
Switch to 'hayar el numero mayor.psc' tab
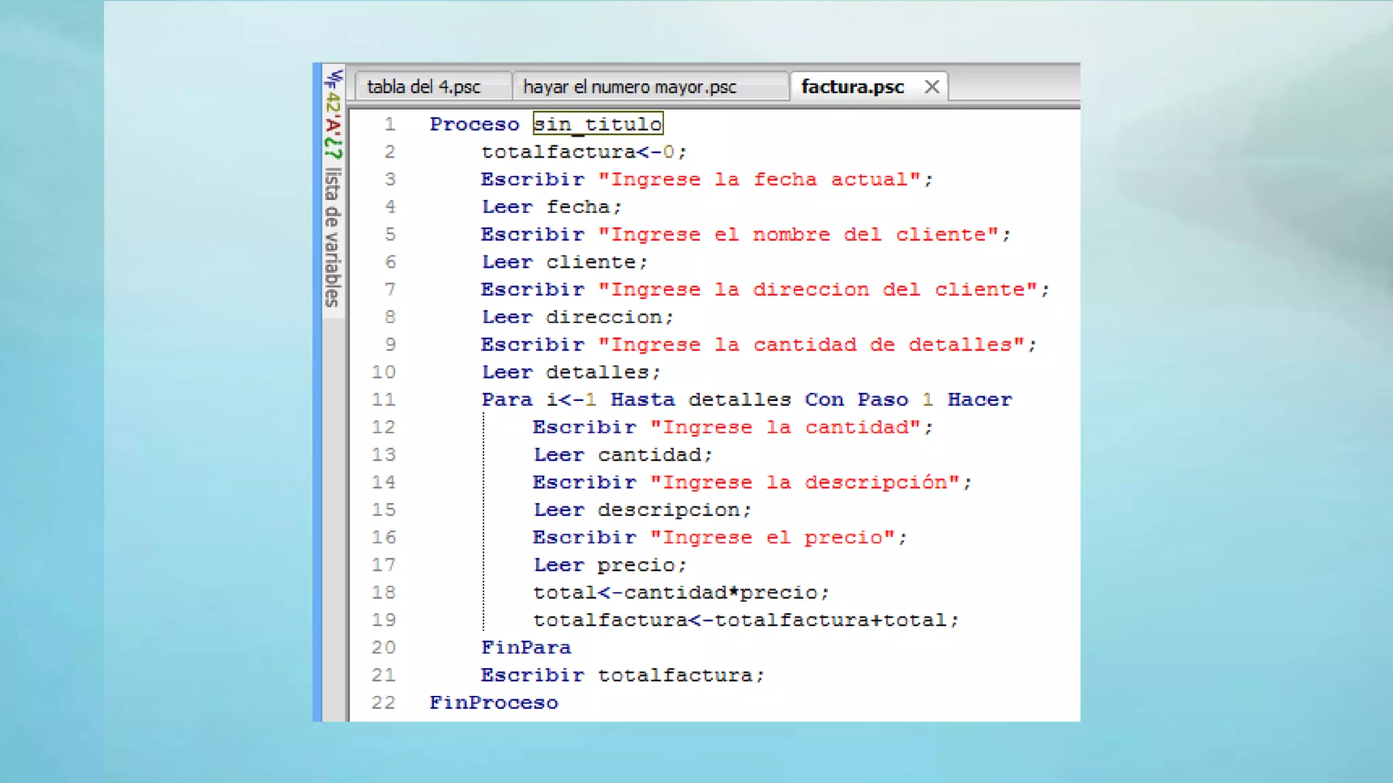[x=629, y=87]
